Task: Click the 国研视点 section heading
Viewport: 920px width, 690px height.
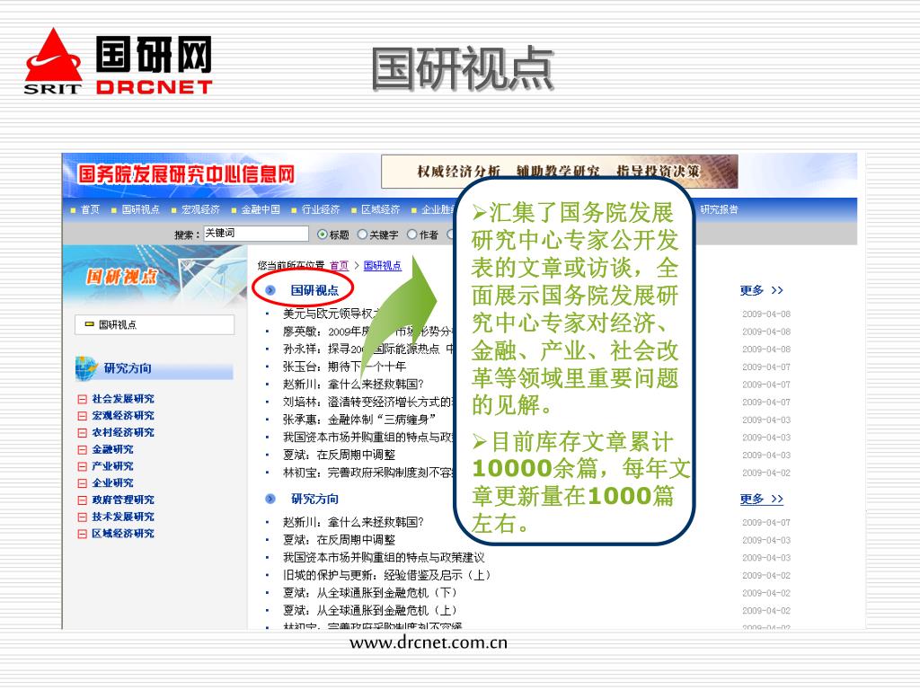Action: [x=315, y=290]
